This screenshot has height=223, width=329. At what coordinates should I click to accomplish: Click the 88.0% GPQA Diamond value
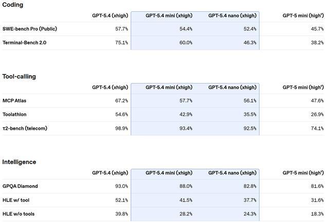coord(185,186)
